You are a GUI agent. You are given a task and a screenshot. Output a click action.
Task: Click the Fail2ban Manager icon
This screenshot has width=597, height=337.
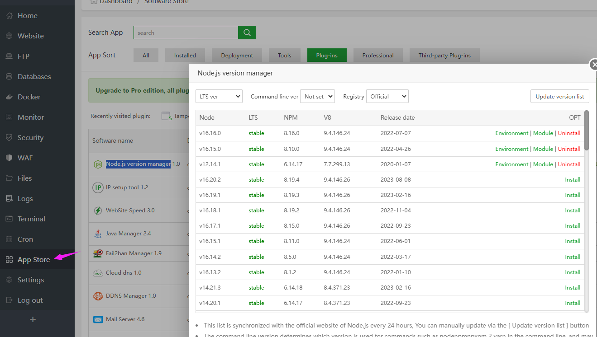pos(98,253)
